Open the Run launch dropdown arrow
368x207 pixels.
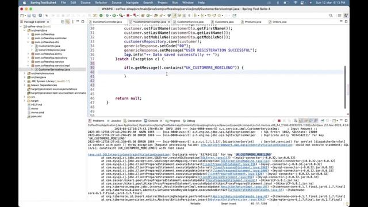(117, 16)
